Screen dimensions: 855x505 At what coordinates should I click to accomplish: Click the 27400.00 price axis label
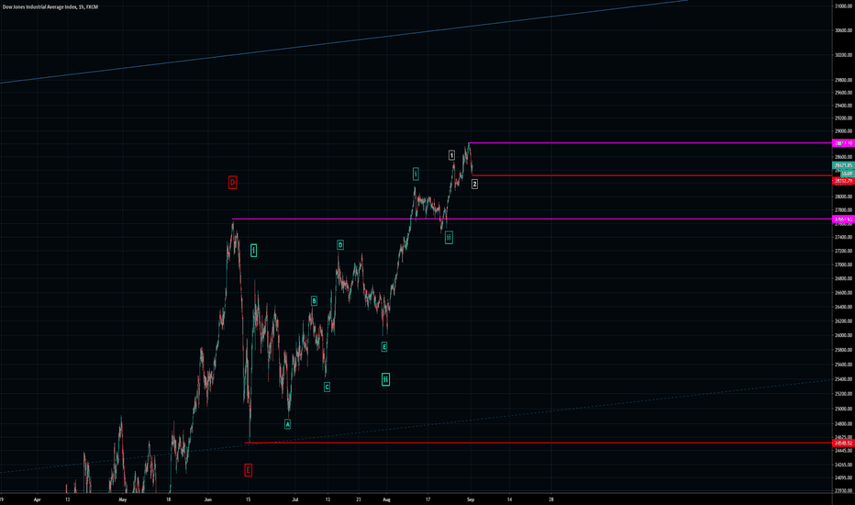844,238
